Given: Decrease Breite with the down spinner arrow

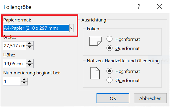Looking at the screenshot, I should [x=30, y=47].
